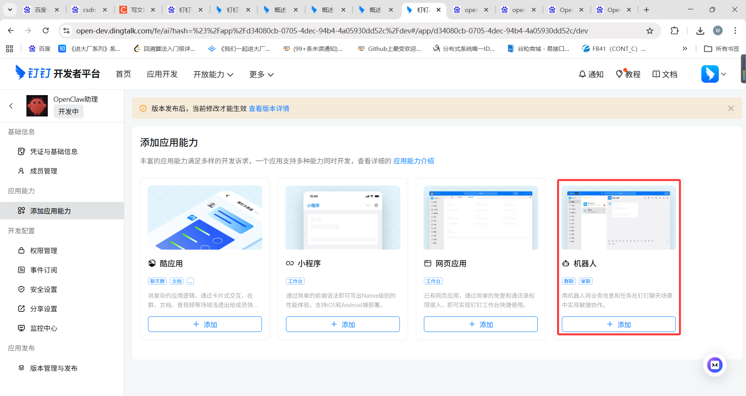Open the 所有书签 folder
This screenshot has height=396, width=746.
pyautogui.click(x=722, y=49)
